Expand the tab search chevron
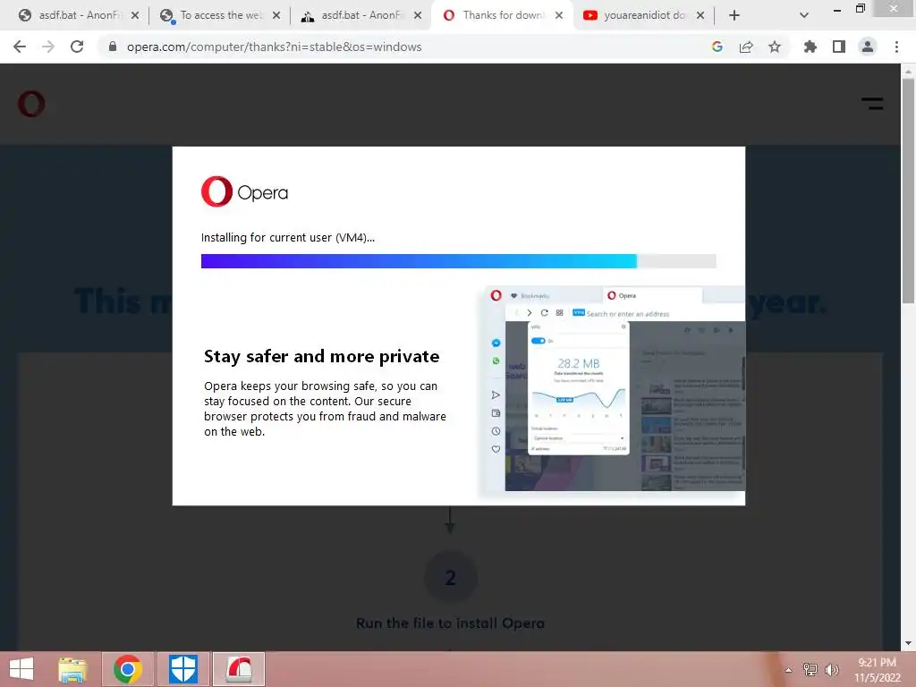The width and height of the screenshot is (916, 687). click(804, 16)
